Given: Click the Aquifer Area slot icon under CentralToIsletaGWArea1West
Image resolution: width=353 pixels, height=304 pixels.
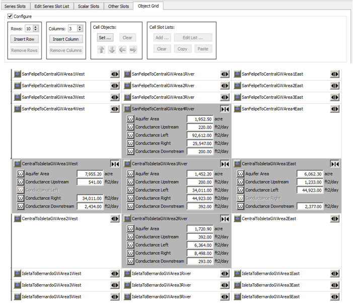Looking at the screenshot, I should point(21,174).
